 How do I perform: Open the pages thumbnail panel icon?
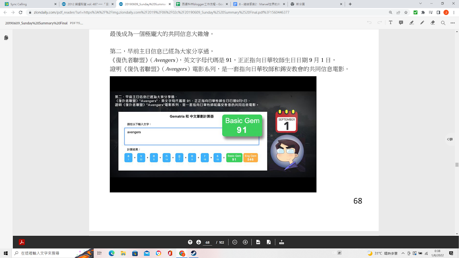coord(6,38)
